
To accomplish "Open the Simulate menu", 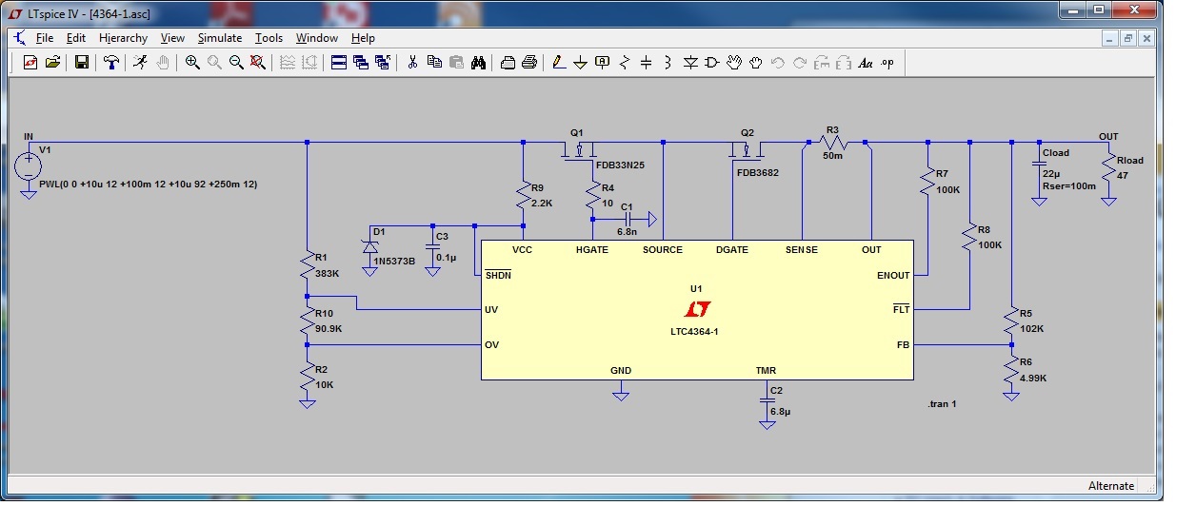I will tap(220, 38).
